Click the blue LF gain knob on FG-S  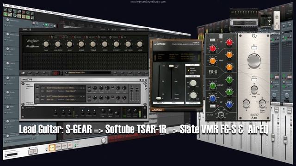tap(229, 105)
